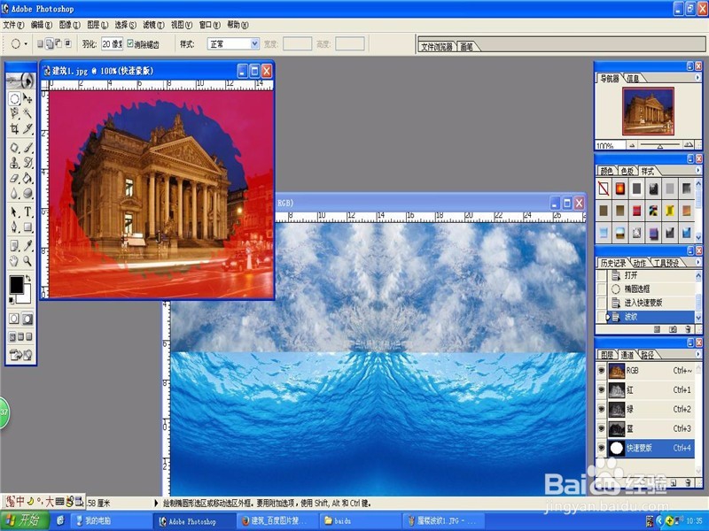This screenshot has width=709, height=531.
Task: Switch to Standard editing mode
Action: [14, 319]
